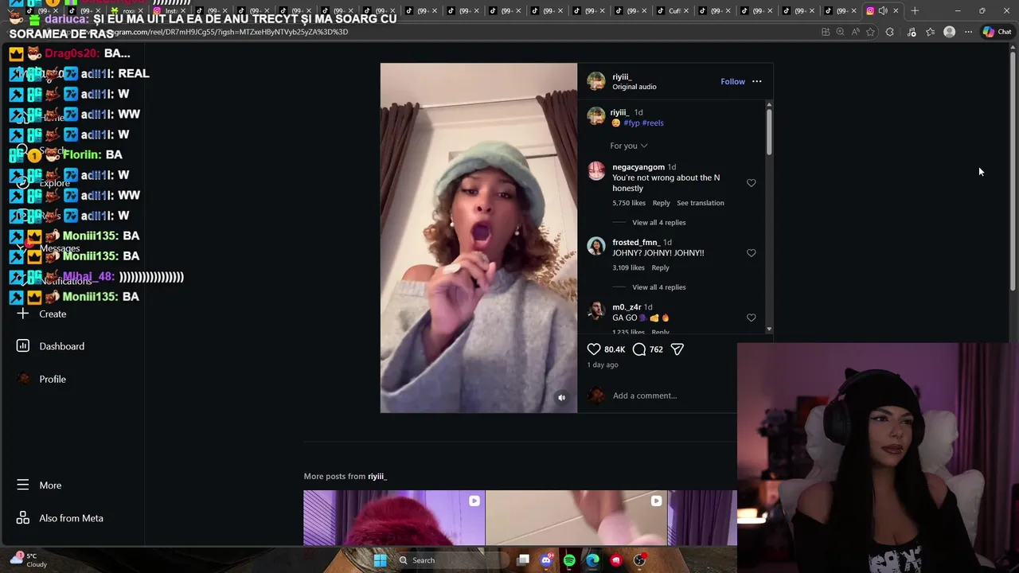Like frosted_fmn's comment
This screenshot has width=1019, height=573.
click(751, 253)
